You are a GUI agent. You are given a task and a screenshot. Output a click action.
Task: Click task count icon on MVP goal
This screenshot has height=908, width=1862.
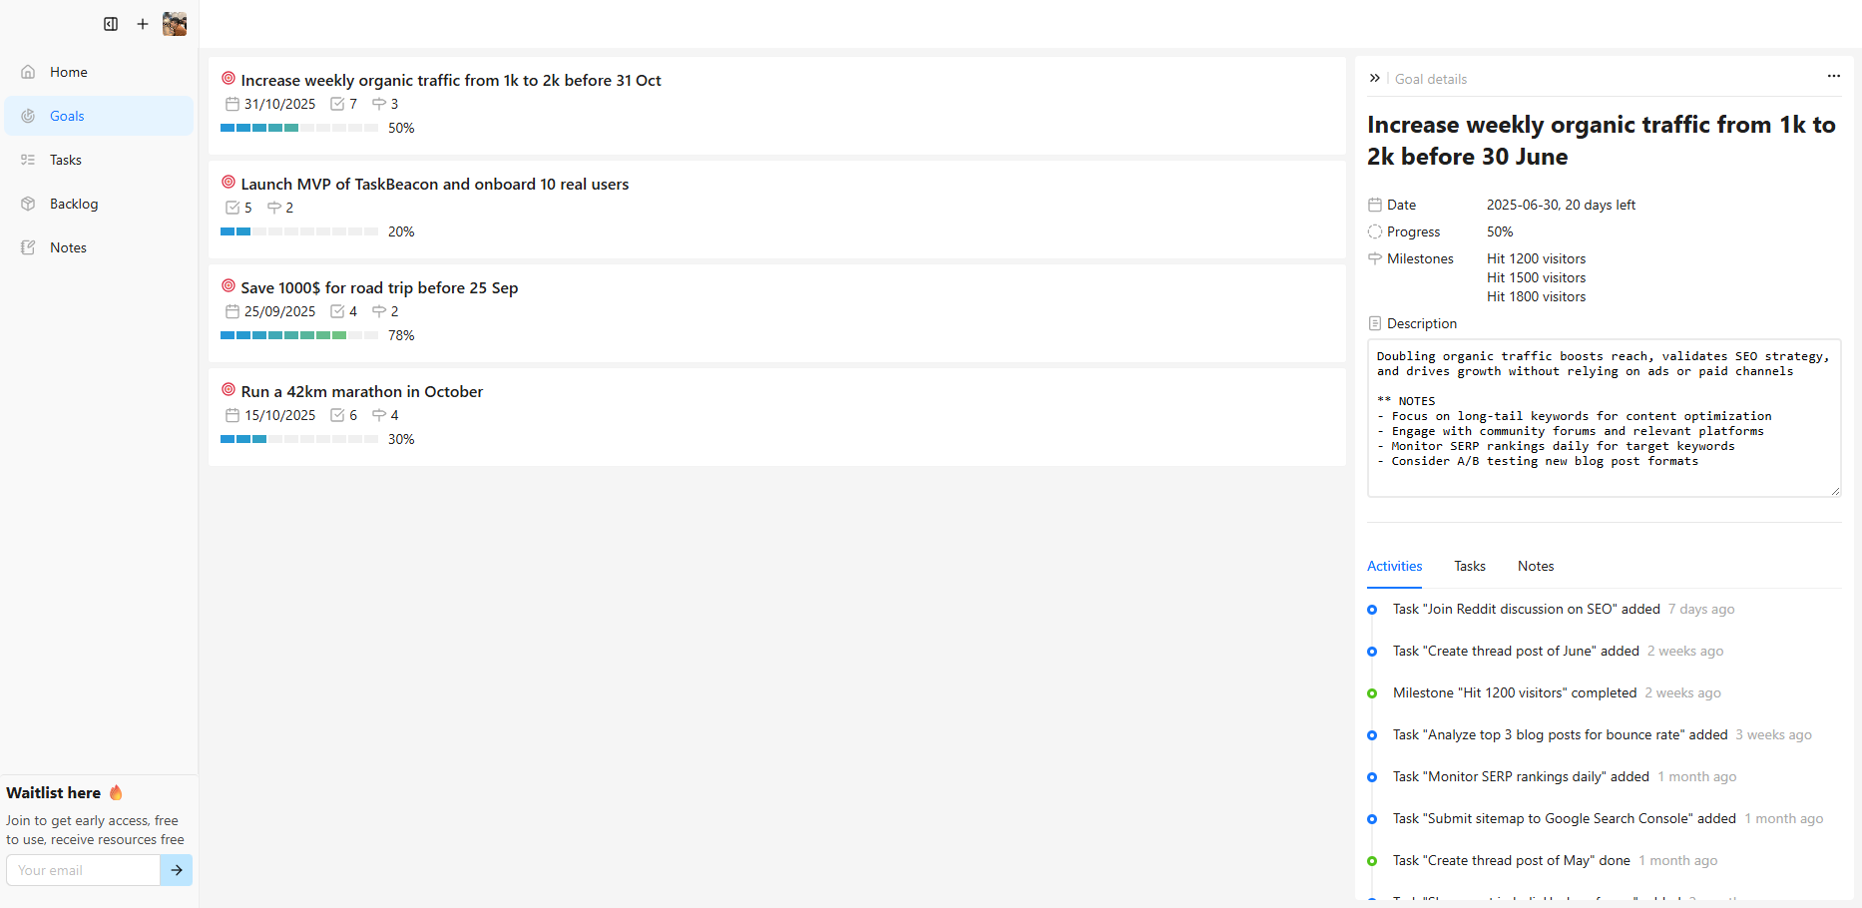click(233, 208)
